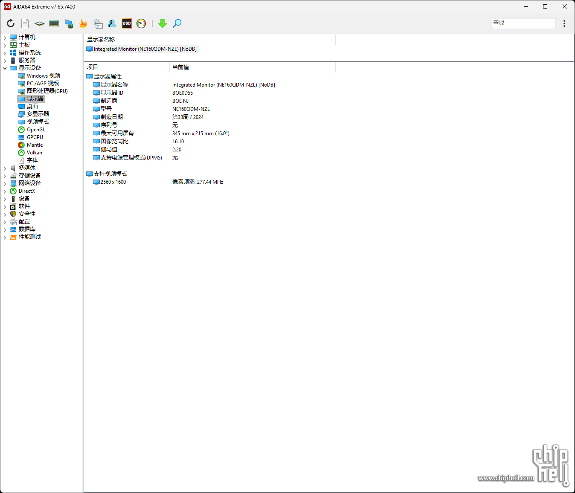Select Integrated Monitor entry in top list
Screen dimensions: 575x493
142,49
